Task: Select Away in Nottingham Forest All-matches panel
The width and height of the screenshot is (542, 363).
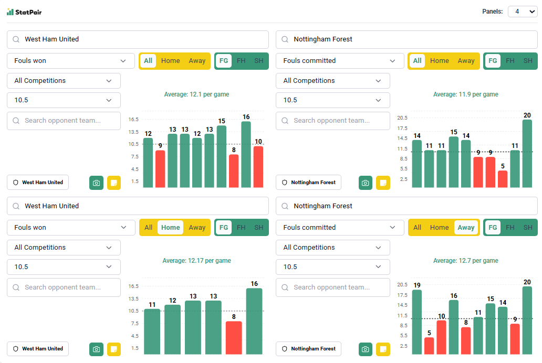Action: point(466,61)
